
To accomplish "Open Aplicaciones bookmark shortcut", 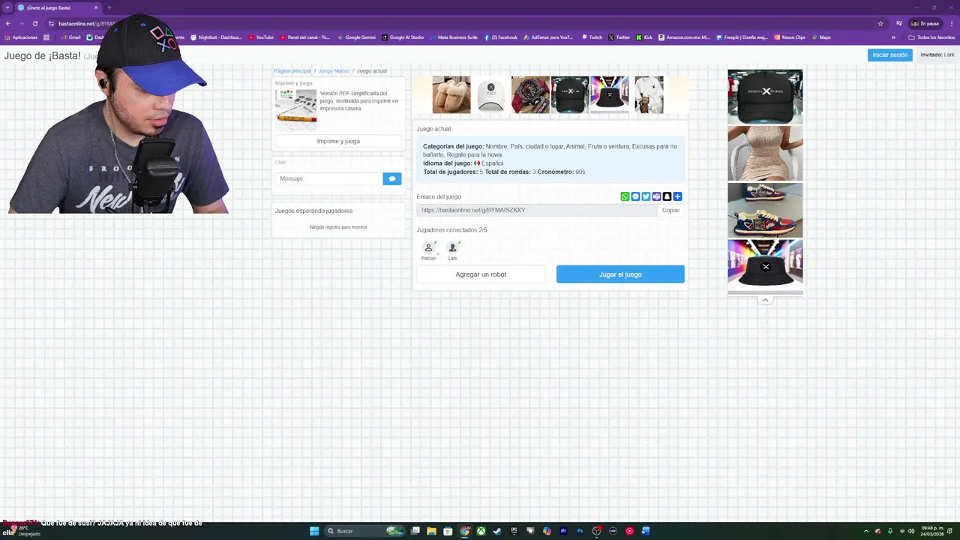I will [x=20, y=37].
